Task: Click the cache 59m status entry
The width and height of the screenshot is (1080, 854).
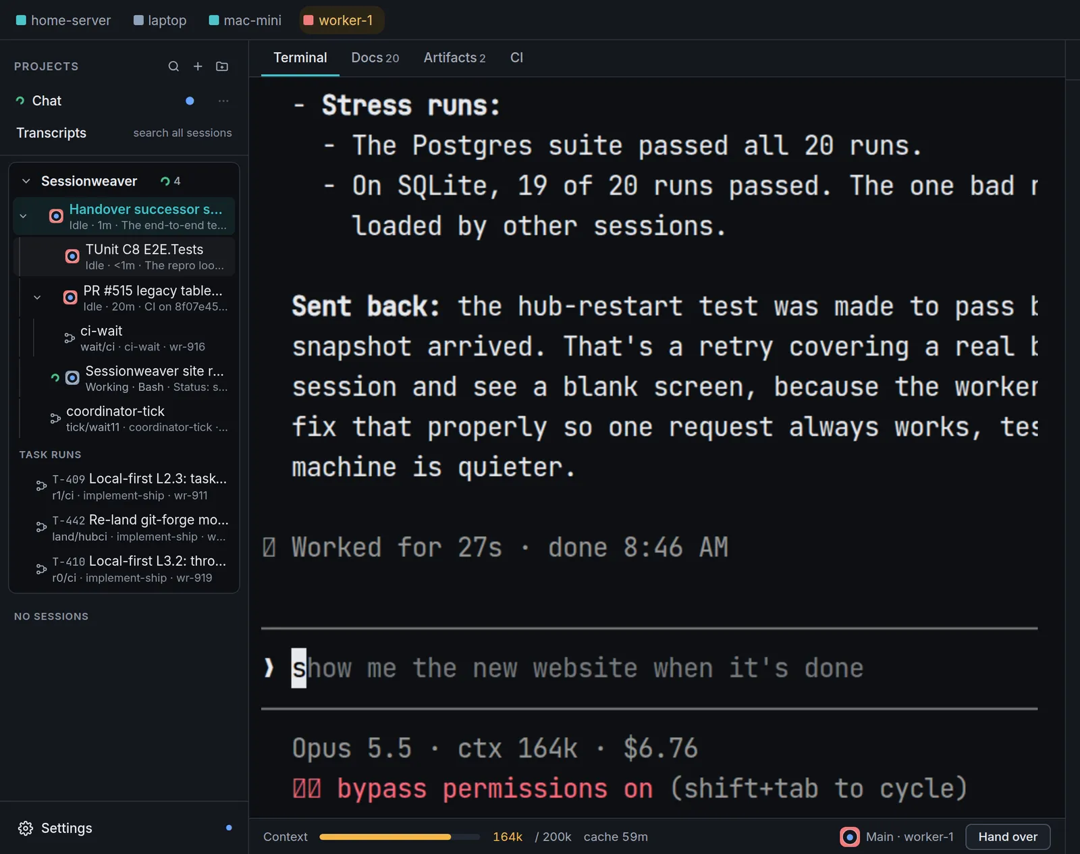Action: 616,837
